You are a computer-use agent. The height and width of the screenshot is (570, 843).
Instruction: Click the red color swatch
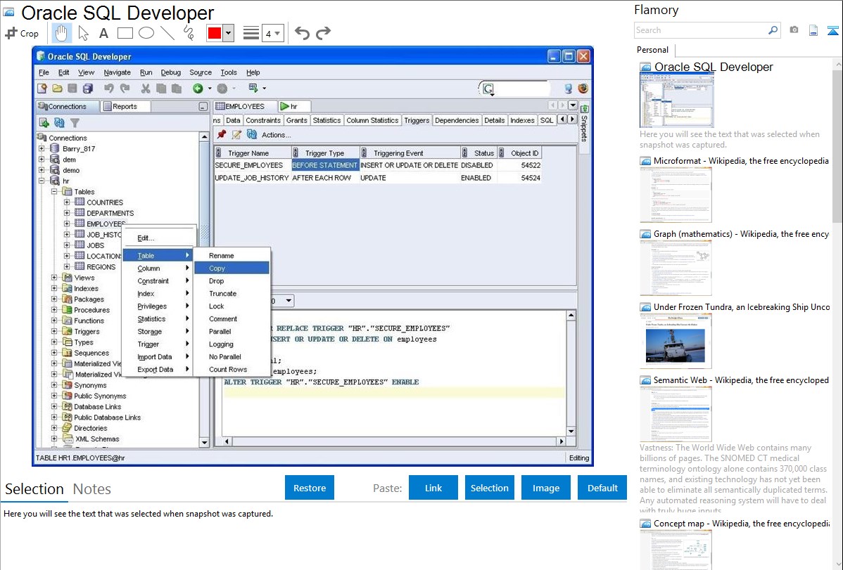coord(214,33)
